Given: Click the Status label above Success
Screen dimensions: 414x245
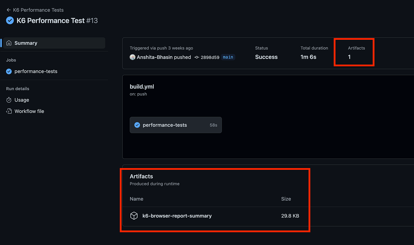Looking at the screenshot, I should point(261,48).
